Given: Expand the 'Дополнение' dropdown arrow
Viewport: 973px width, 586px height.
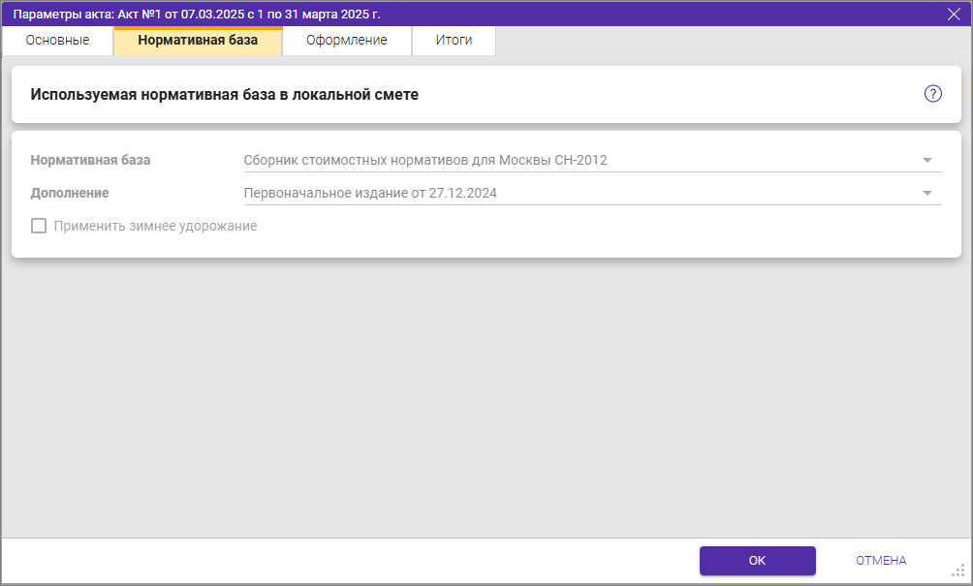Looking at the screenshot, I should 926,193.
